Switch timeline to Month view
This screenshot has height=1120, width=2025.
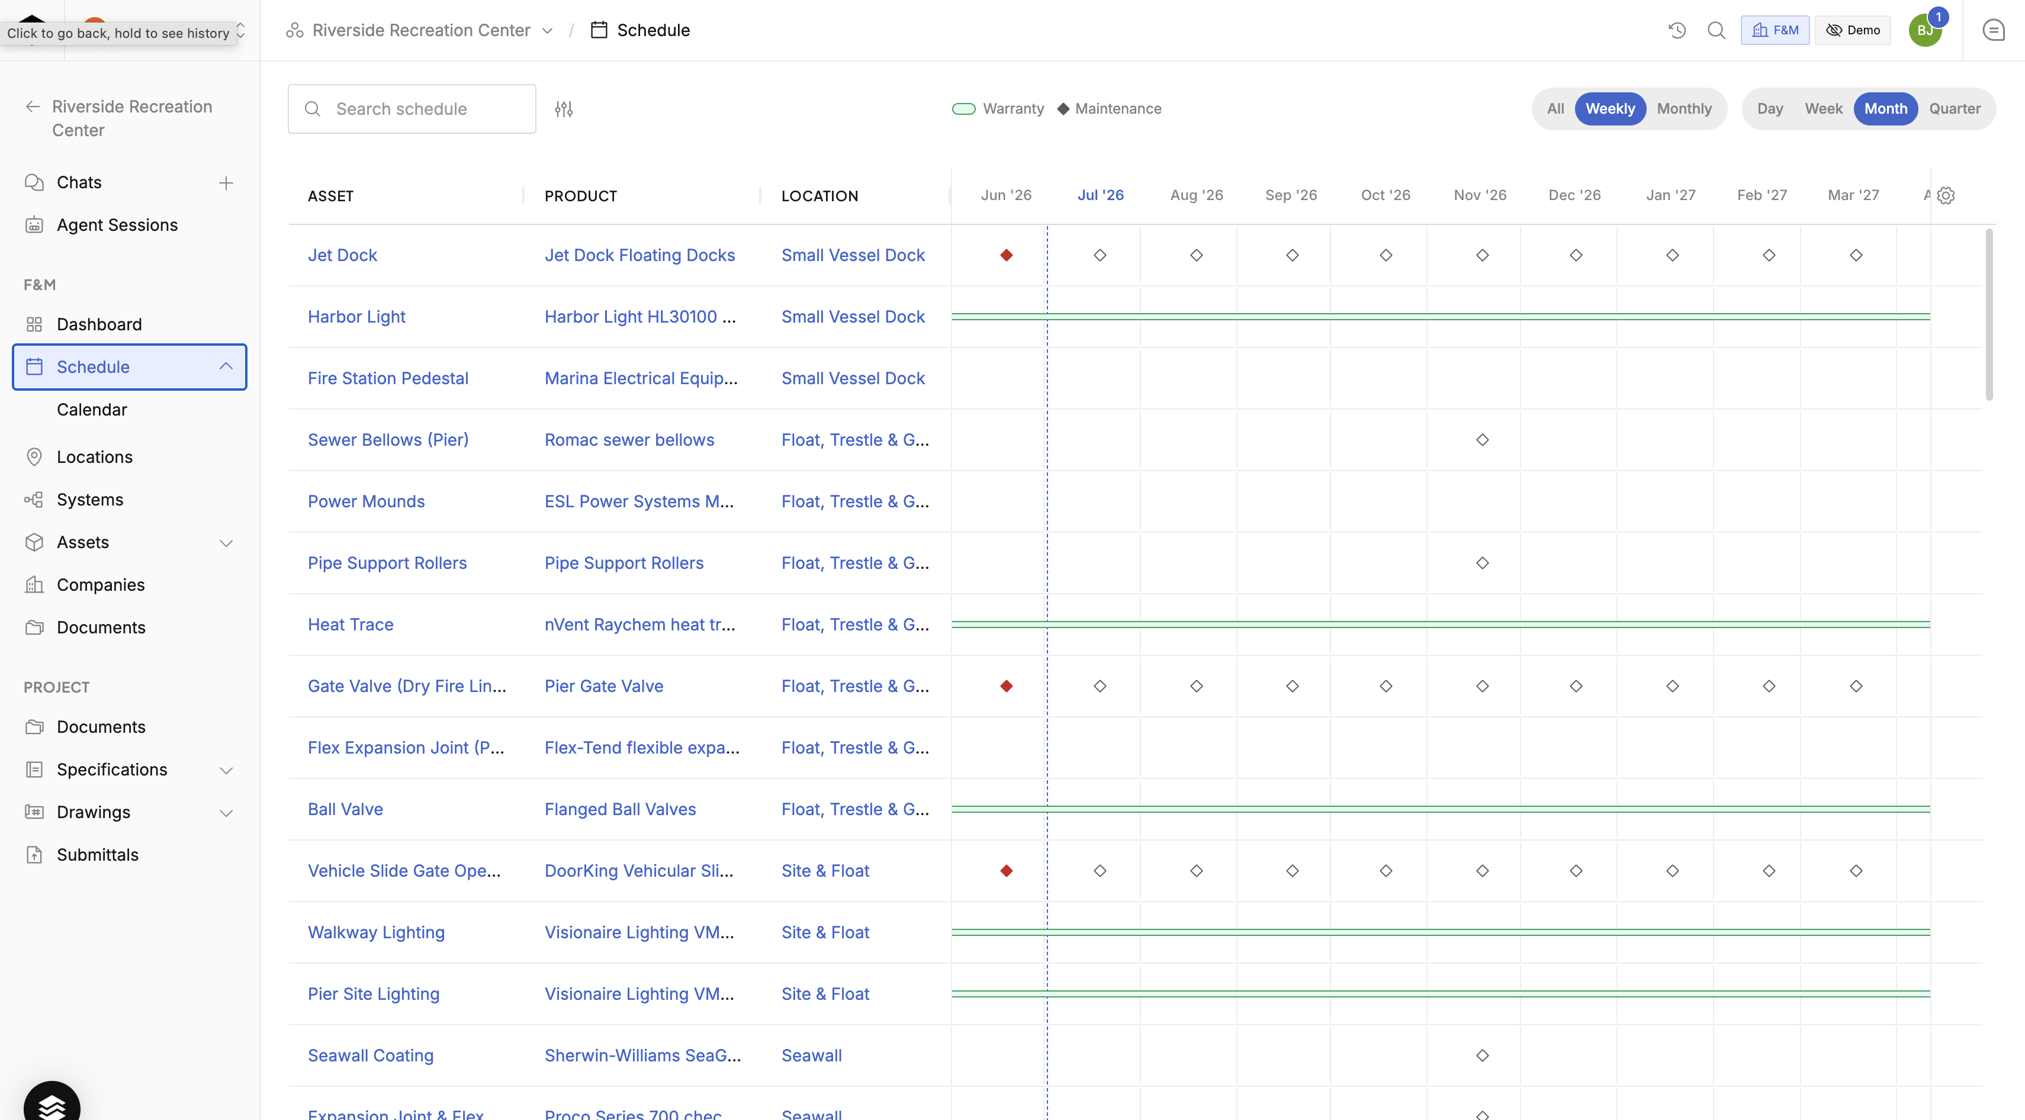point(1885,110)
